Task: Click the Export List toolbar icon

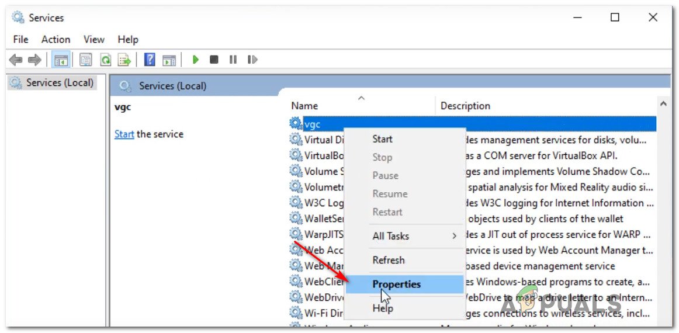Action: (x=124, y=60)
